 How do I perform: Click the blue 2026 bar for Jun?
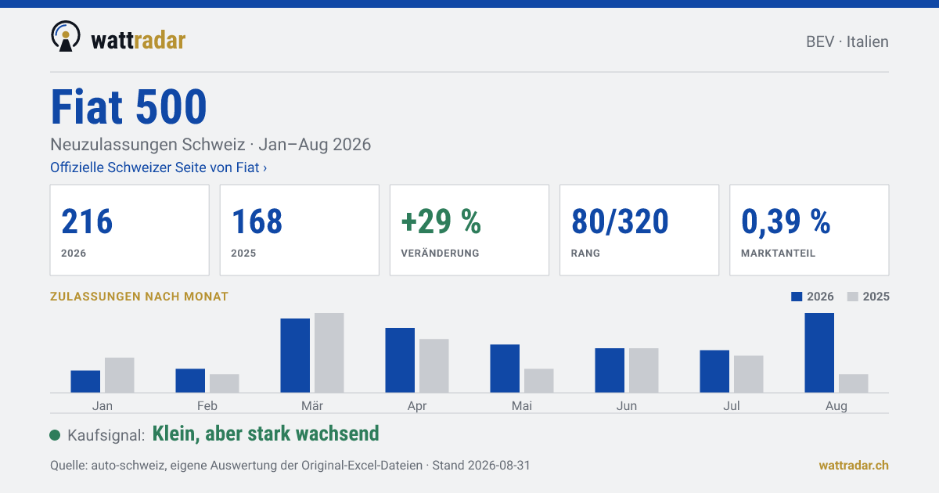point(610,370)
